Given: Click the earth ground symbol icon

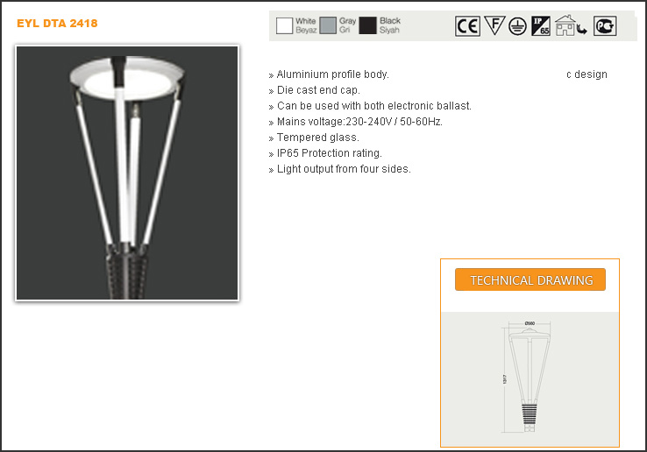Looking at the screenshot, I should click(517, 26).
